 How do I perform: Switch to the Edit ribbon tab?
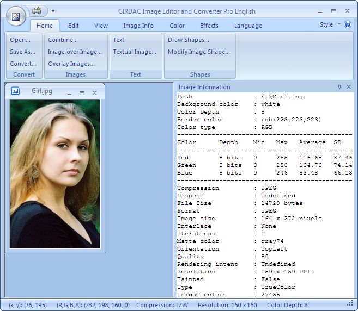click(74, 26)
